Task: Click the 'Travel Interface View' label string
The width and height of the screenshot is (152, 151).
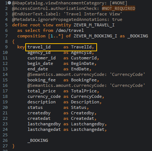Action: pos(93,14)
